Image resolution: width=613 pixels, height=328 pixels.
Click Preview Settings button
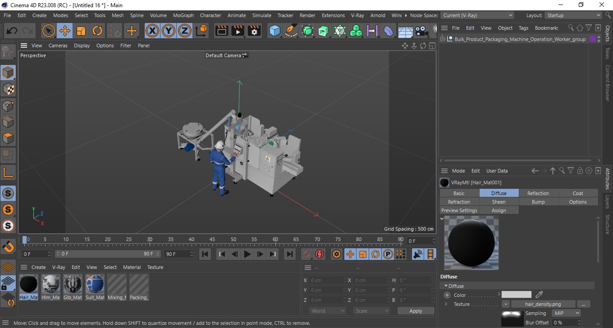point(459,210)
